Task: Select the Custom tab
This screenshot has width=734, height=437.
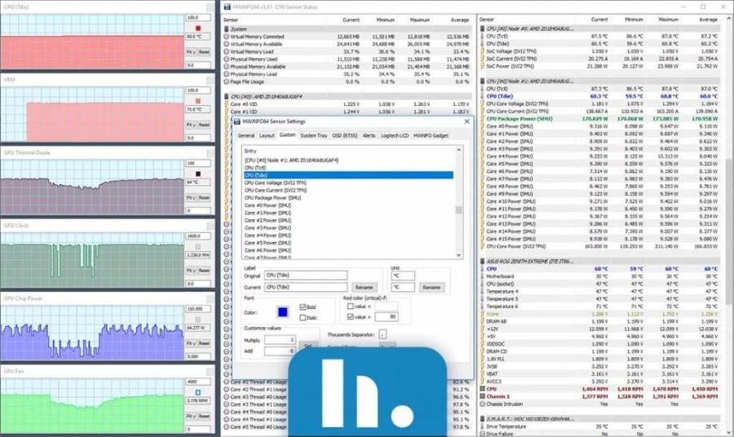Action: click(x=287, y=135)
